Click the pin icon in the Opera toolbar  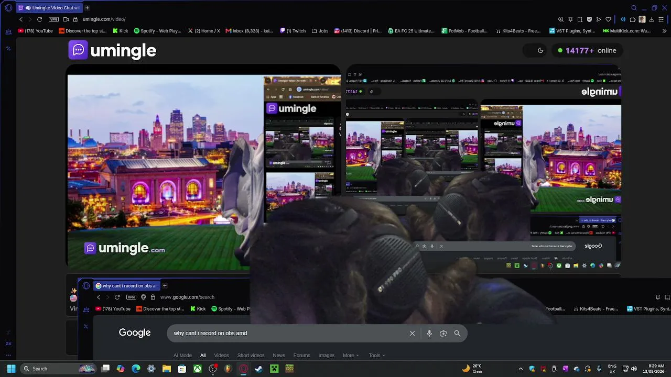pyautogui.click(x=570, y=19)
